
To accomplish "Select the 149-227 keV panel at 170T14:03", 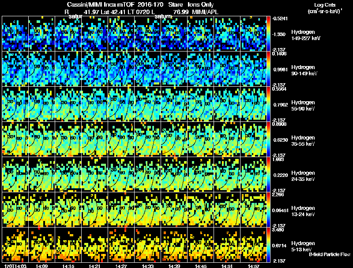I will pyautogui.click(x=15, y=34).
